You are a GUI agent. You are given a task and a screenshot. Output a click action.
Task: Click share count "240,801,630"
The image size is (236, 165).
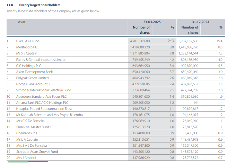pyautogui.click(x=141, y=97)
